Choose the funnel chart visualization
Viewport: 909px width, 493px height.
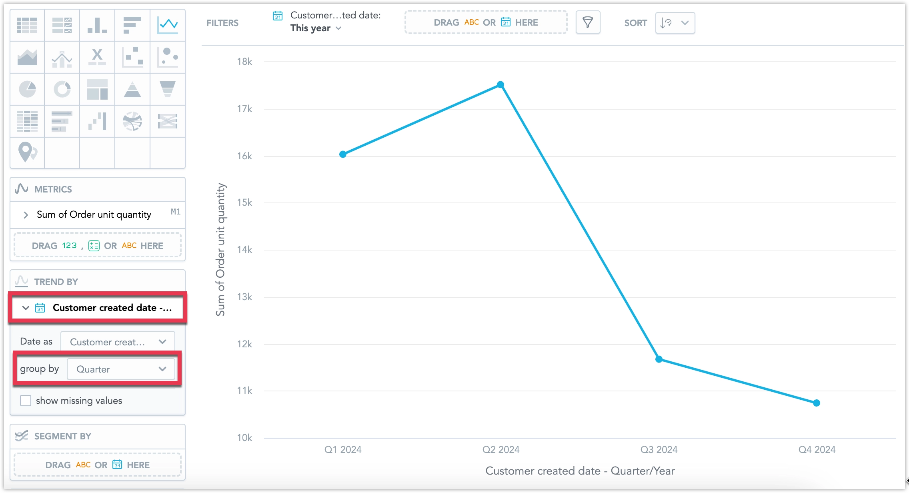pyautogui.click(x=168, y=89)
